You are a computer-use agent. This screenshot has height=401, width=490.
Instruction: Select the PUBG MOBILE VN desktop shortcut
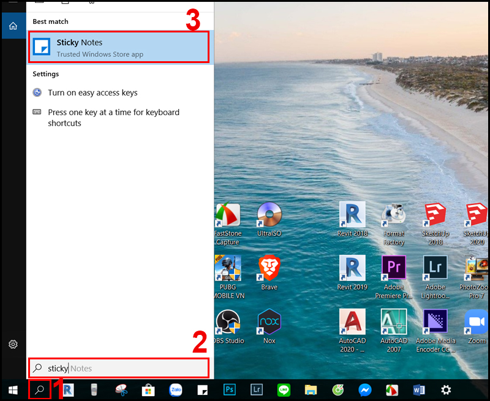[227, 277]
